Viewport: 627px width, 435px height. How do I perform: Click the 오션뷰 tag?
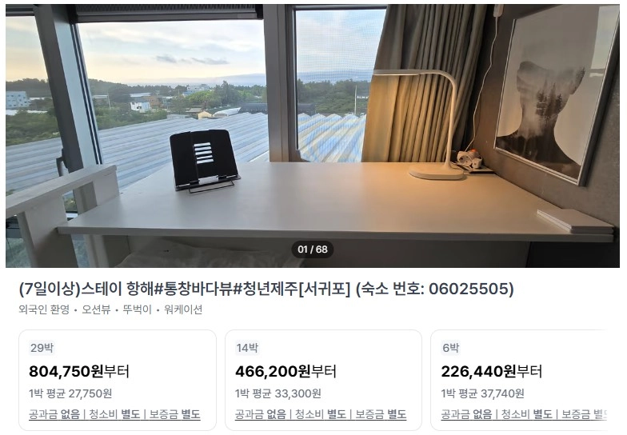tap(96, 309)
